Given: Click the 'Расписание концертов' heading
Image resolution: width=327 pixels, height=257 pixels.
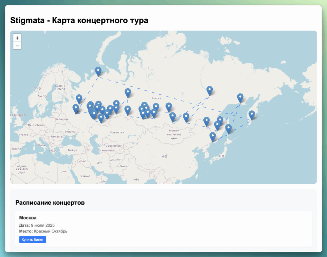Looking at the screenshot, I should 50,203.
